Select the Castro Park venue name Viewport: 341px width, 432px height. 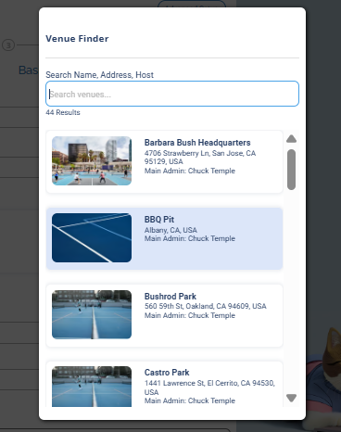[x=167, y=373]
